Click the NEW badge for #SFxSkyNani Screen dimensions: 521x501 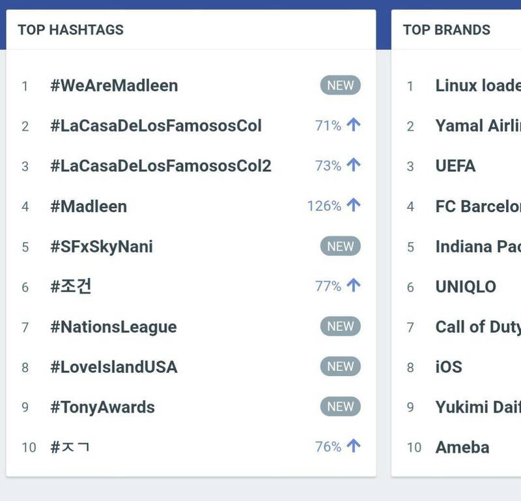(x=340, y=246)
